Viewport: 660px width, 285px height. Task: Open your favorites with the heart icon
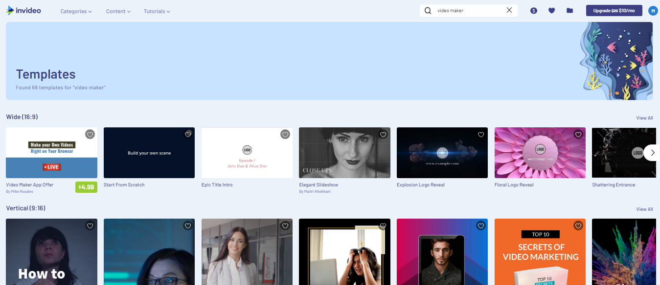click(x=551, y=10)
